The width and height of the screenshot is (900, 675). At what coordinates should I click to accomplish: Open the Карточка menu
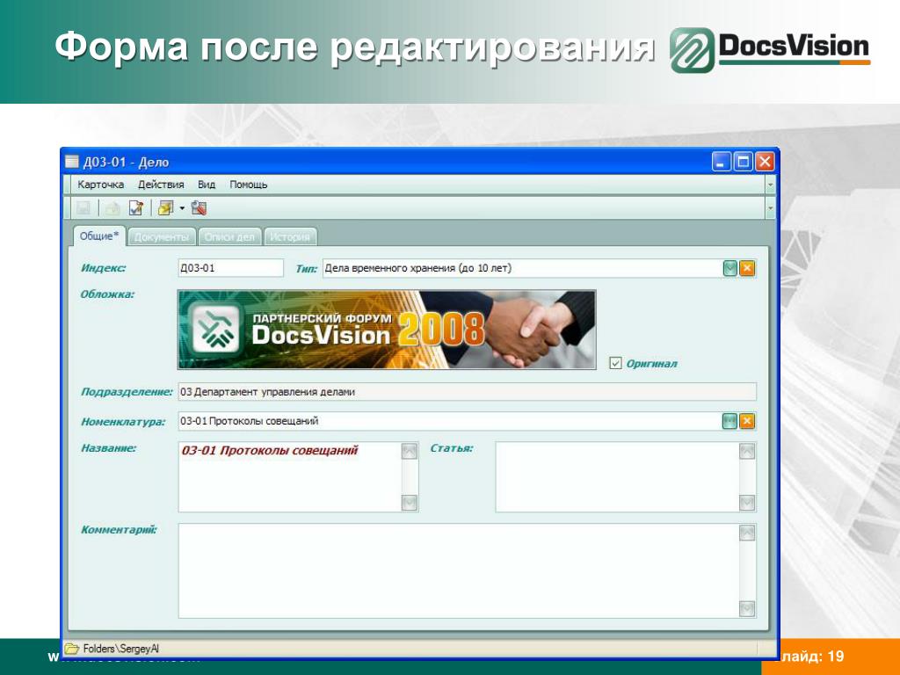pos(100,185)
